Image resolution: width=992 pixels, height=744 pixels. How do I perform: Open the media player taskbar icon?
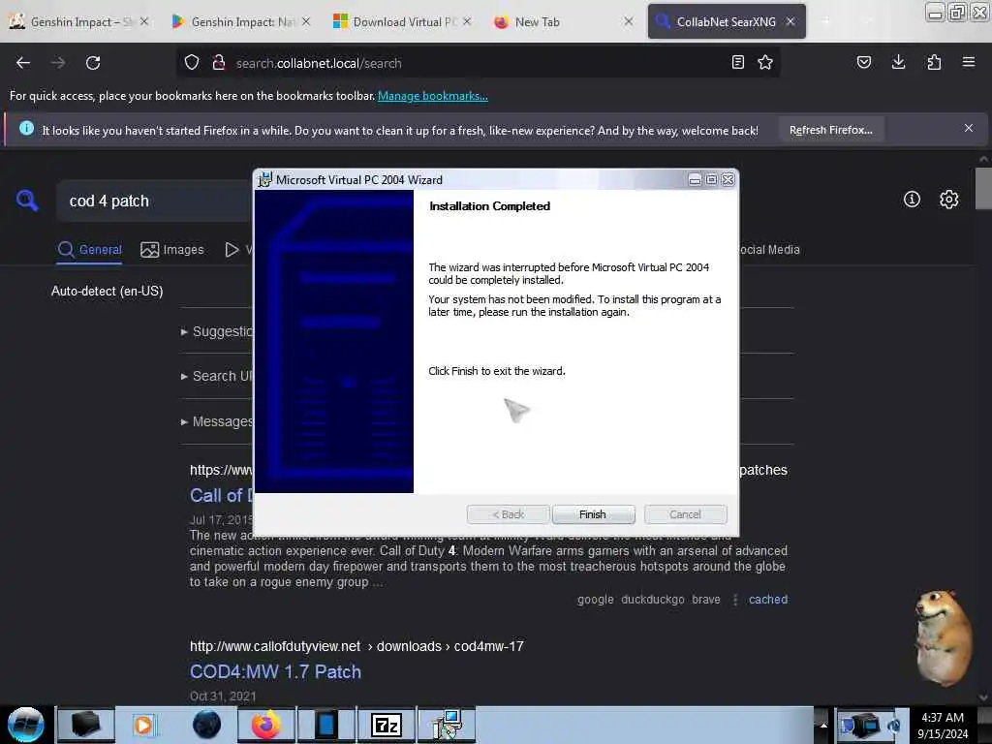[x=144, y=725]
